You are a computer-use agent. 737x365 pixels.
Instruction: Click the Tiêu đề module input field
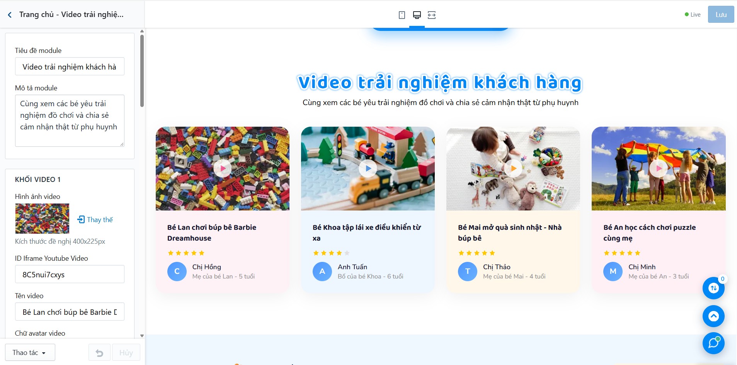click(x=70, y=66)
